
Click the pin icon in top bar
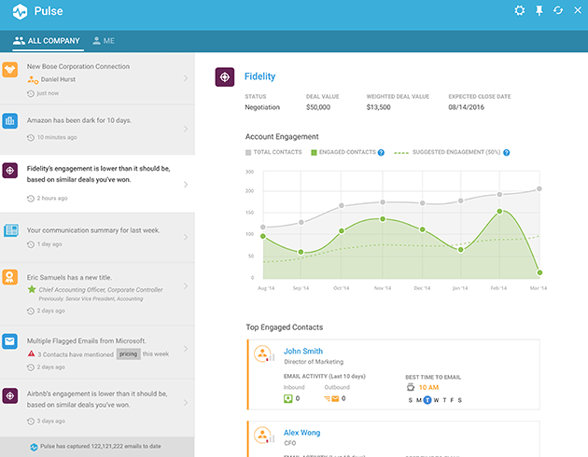tap(539, 10)
